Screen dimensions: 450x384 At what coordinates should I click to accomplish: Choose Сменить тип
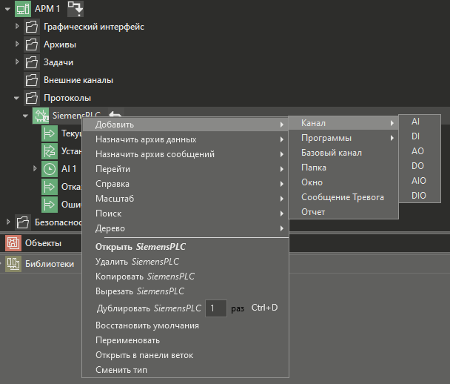tap(185, 370)
